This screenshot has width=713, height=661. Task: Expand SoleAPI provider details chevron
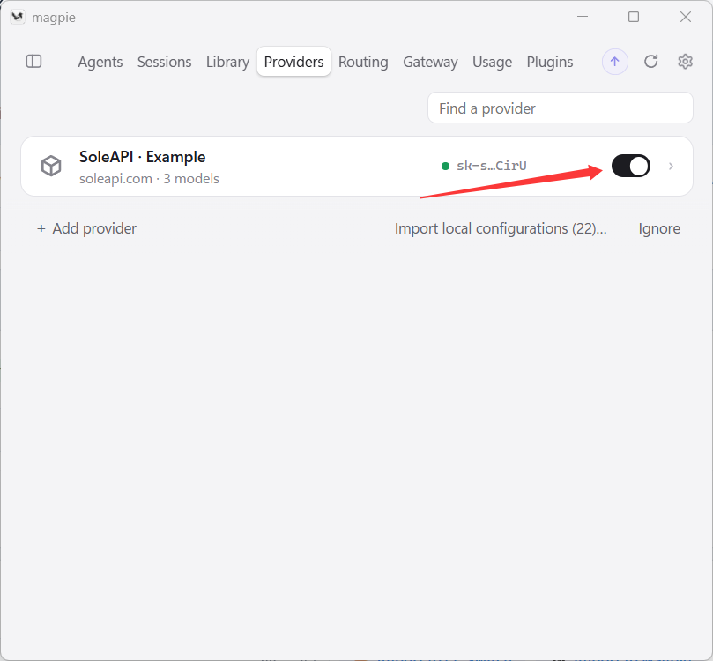(x=671, y=167)
